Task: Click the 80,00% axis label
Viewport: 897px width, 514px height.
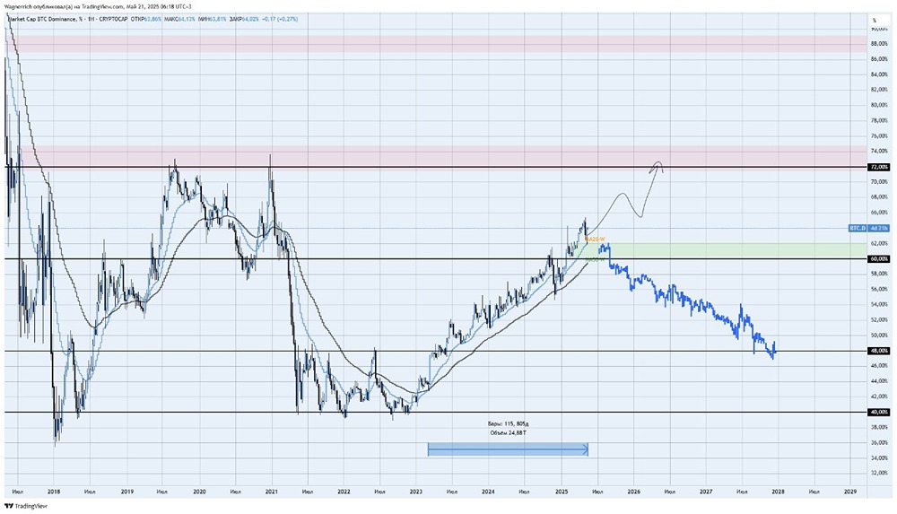Action: [879, 105]
